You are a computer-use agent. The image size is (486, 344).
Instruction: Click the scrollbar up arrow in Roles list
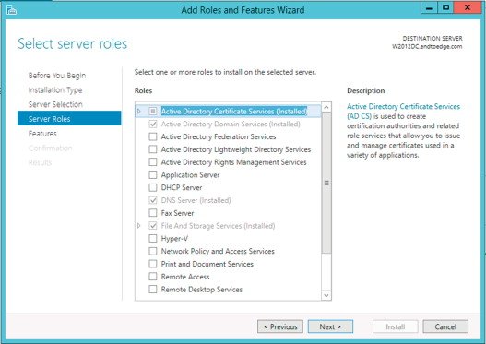click(x=326, y=107)
